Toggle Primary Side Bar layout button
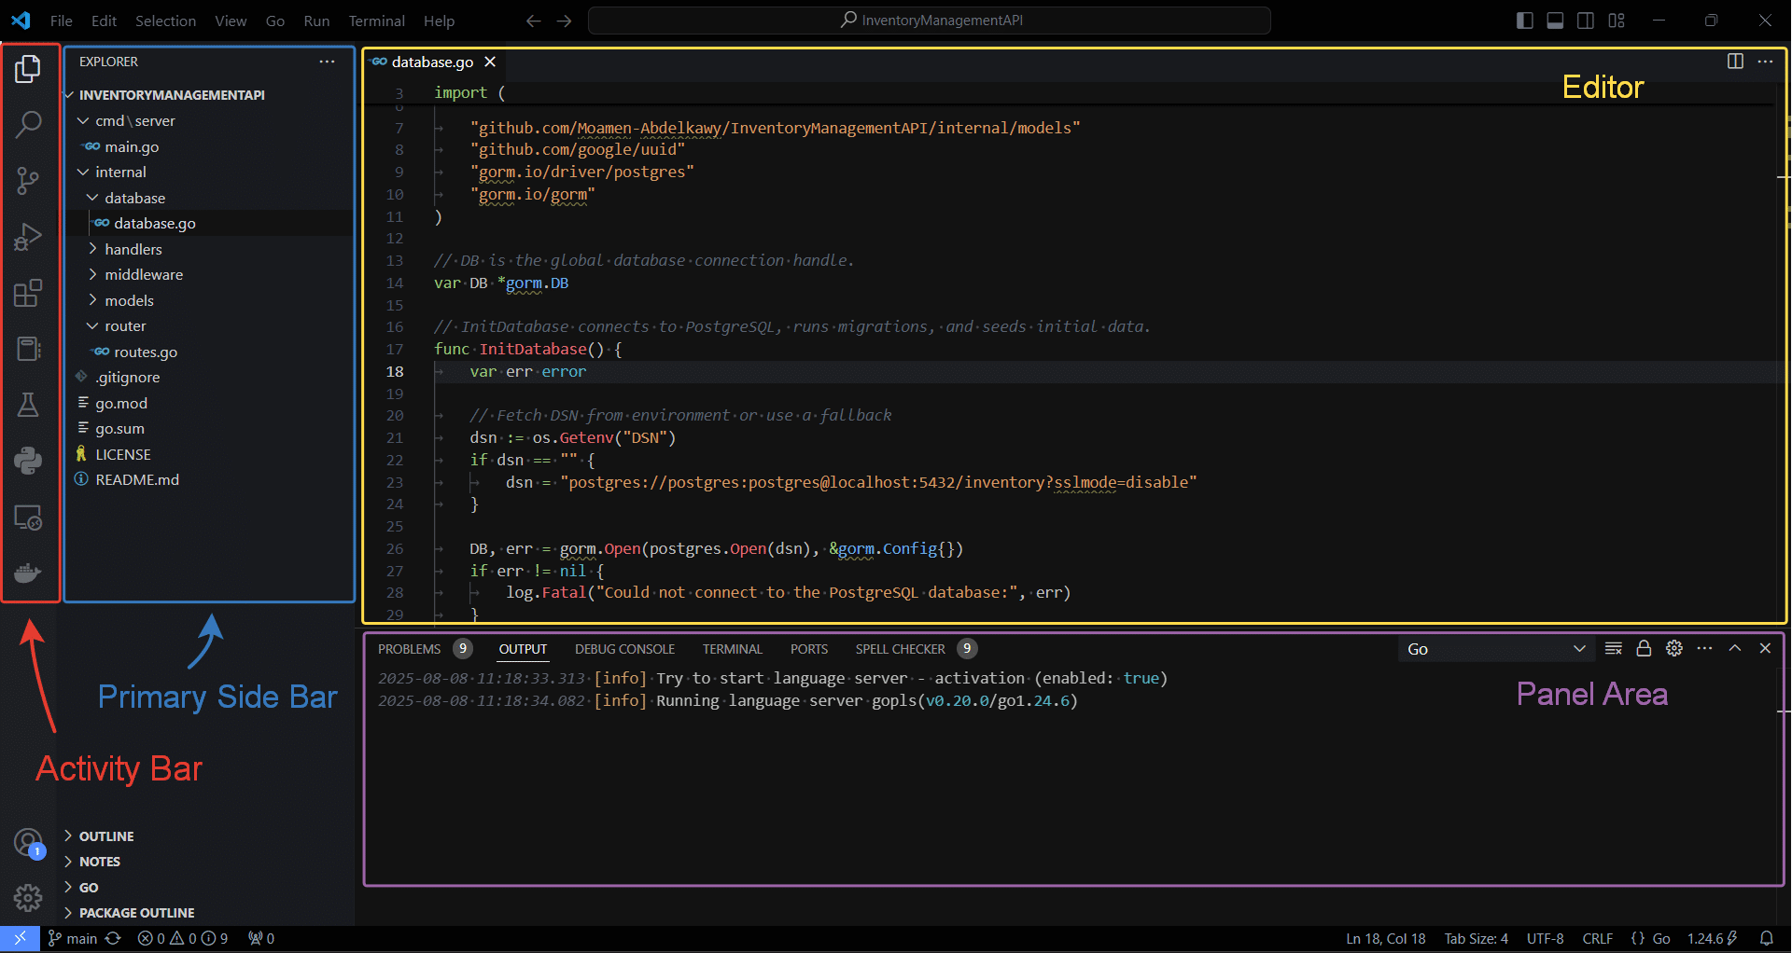This screenshot has height=953, width=1792. click(1525, 21)
